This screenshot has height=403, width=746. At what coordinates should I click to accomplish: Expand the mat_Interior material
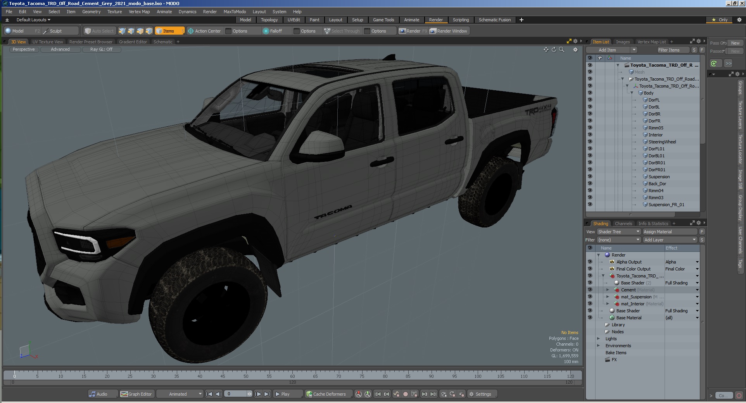608,304
